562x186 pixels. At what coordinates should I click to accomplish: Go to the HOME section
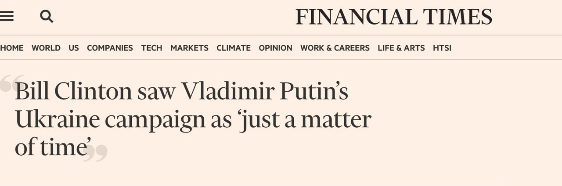12,48
